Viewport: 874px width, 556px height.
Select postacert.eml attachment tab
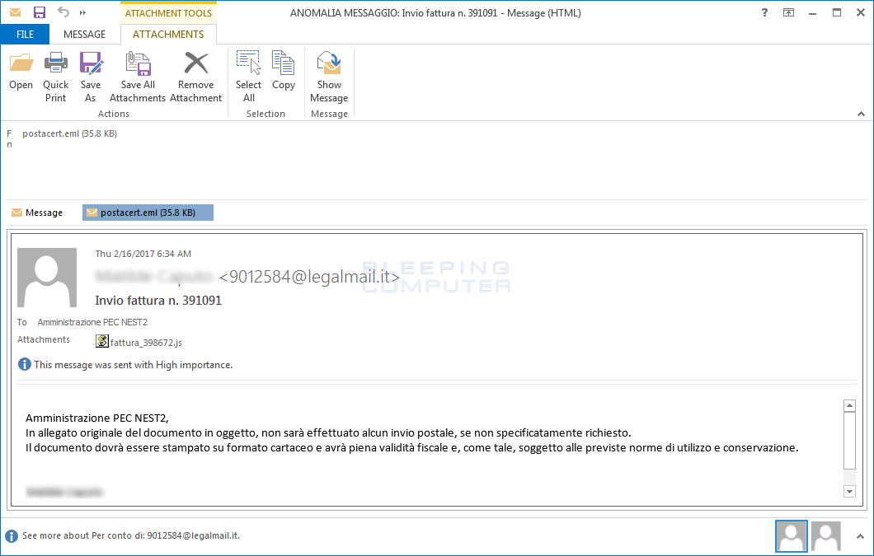pyautogui.click(x=148, y=213)
